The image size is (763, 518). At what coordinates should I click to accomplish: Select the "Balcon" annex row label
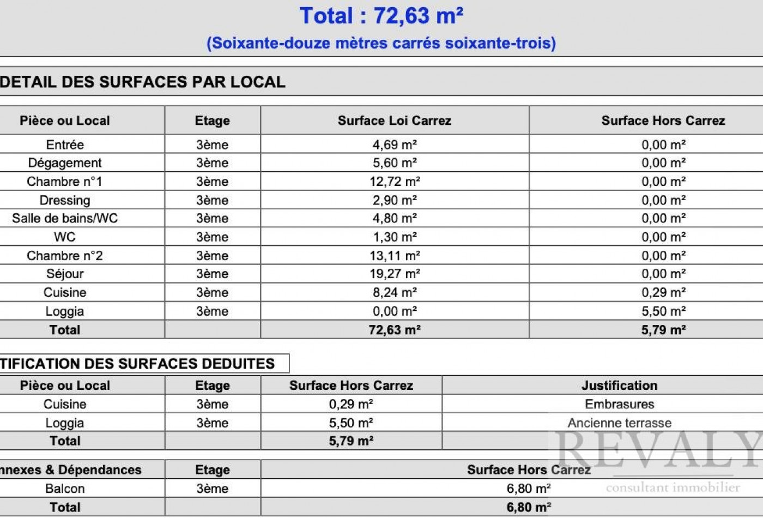65,489
